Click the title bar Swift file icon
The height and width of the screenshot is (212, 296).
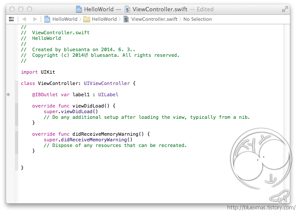coord(127,9)
